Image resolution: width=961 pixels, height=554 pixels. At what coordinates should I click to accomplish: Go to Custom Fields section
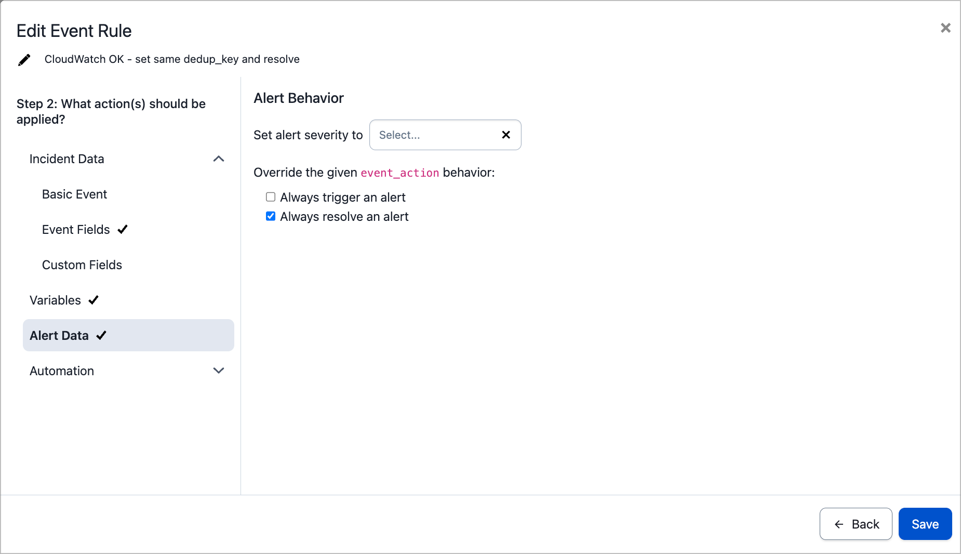(x=82, y=265)
